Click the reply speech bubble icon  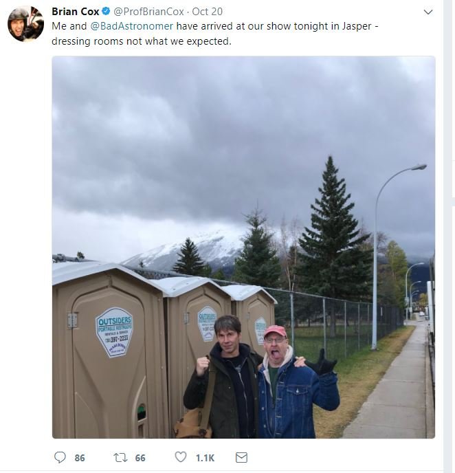60,457
